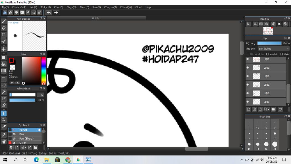
Task: Hide the layer with the red-marked thumbnail
Action: tap(248, 59)
